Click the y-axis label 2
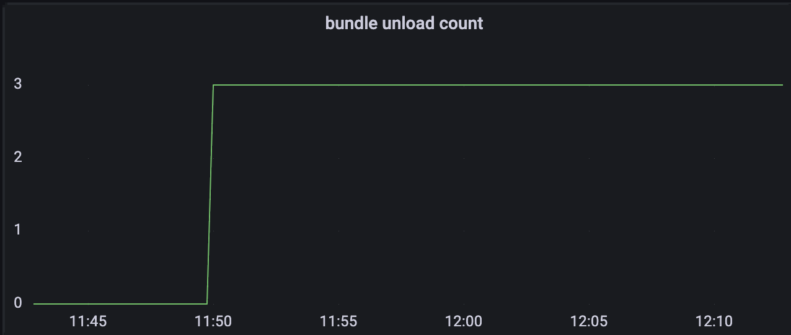Screen dimensions: 791x335 (x=18, y=157)
